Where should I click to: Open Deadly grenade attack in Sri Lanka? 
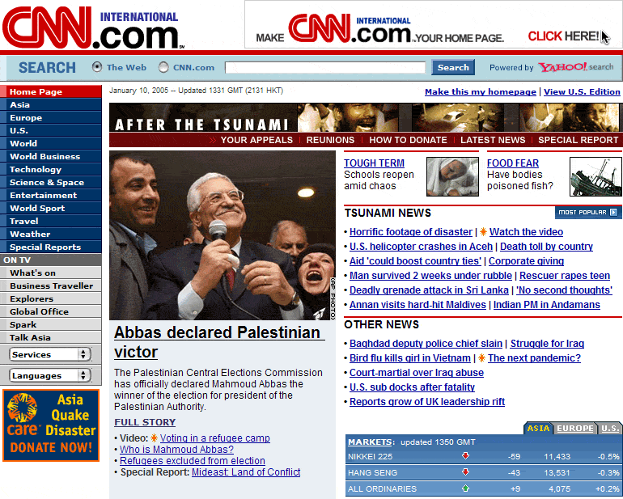click(x=429, y=290)
